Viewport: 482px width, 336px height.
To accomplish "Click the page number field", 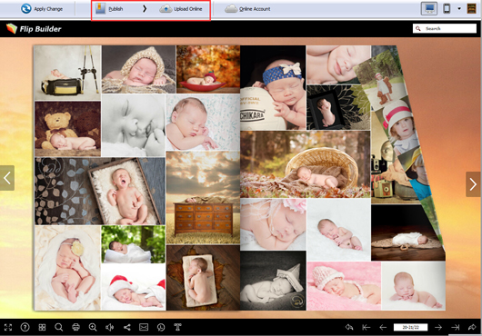I will pyautogui.click(x=411, y=328).
